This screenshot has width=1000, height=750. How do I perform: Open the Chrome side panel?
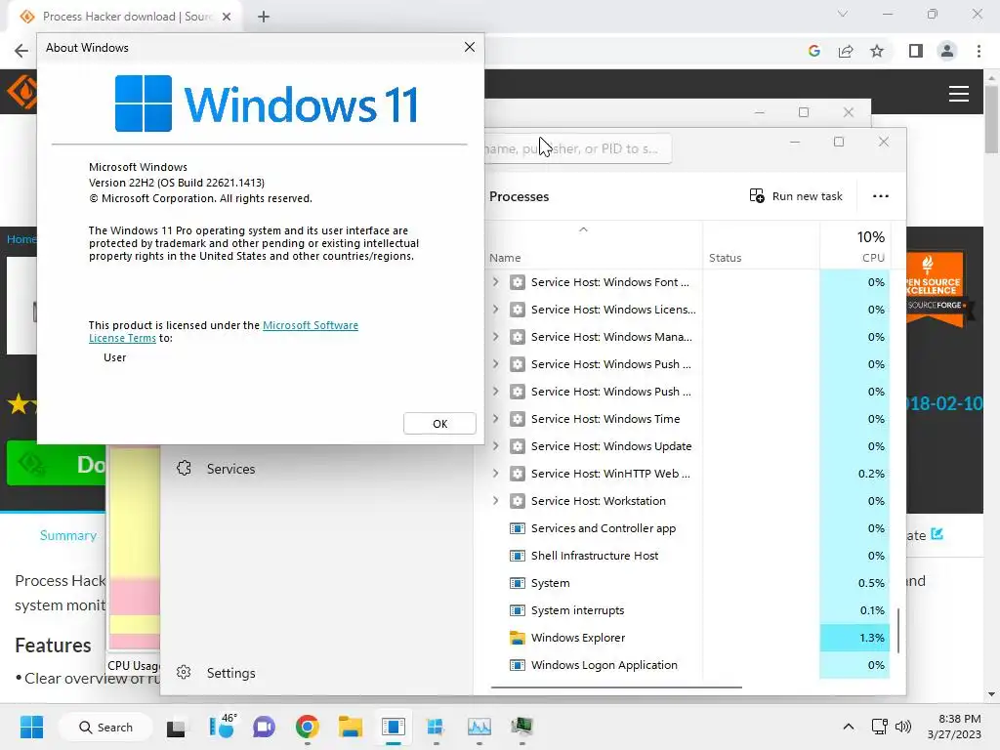915,51
